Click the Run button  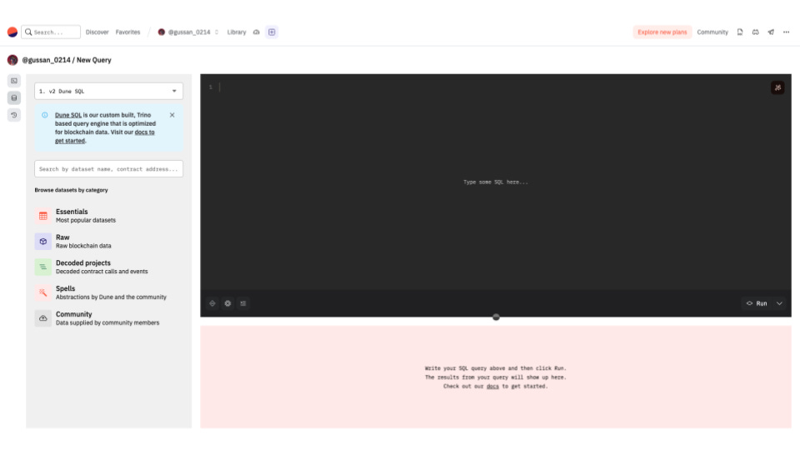(x=757, y=303)
